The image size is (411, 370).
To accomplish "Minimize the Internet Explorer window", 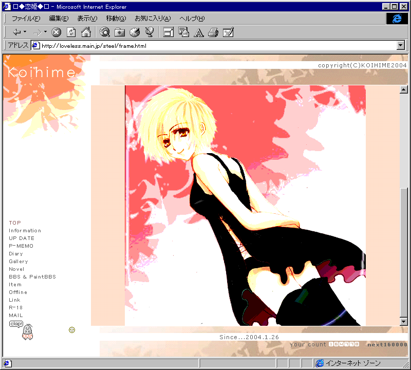I will click(x=386, y=7).
